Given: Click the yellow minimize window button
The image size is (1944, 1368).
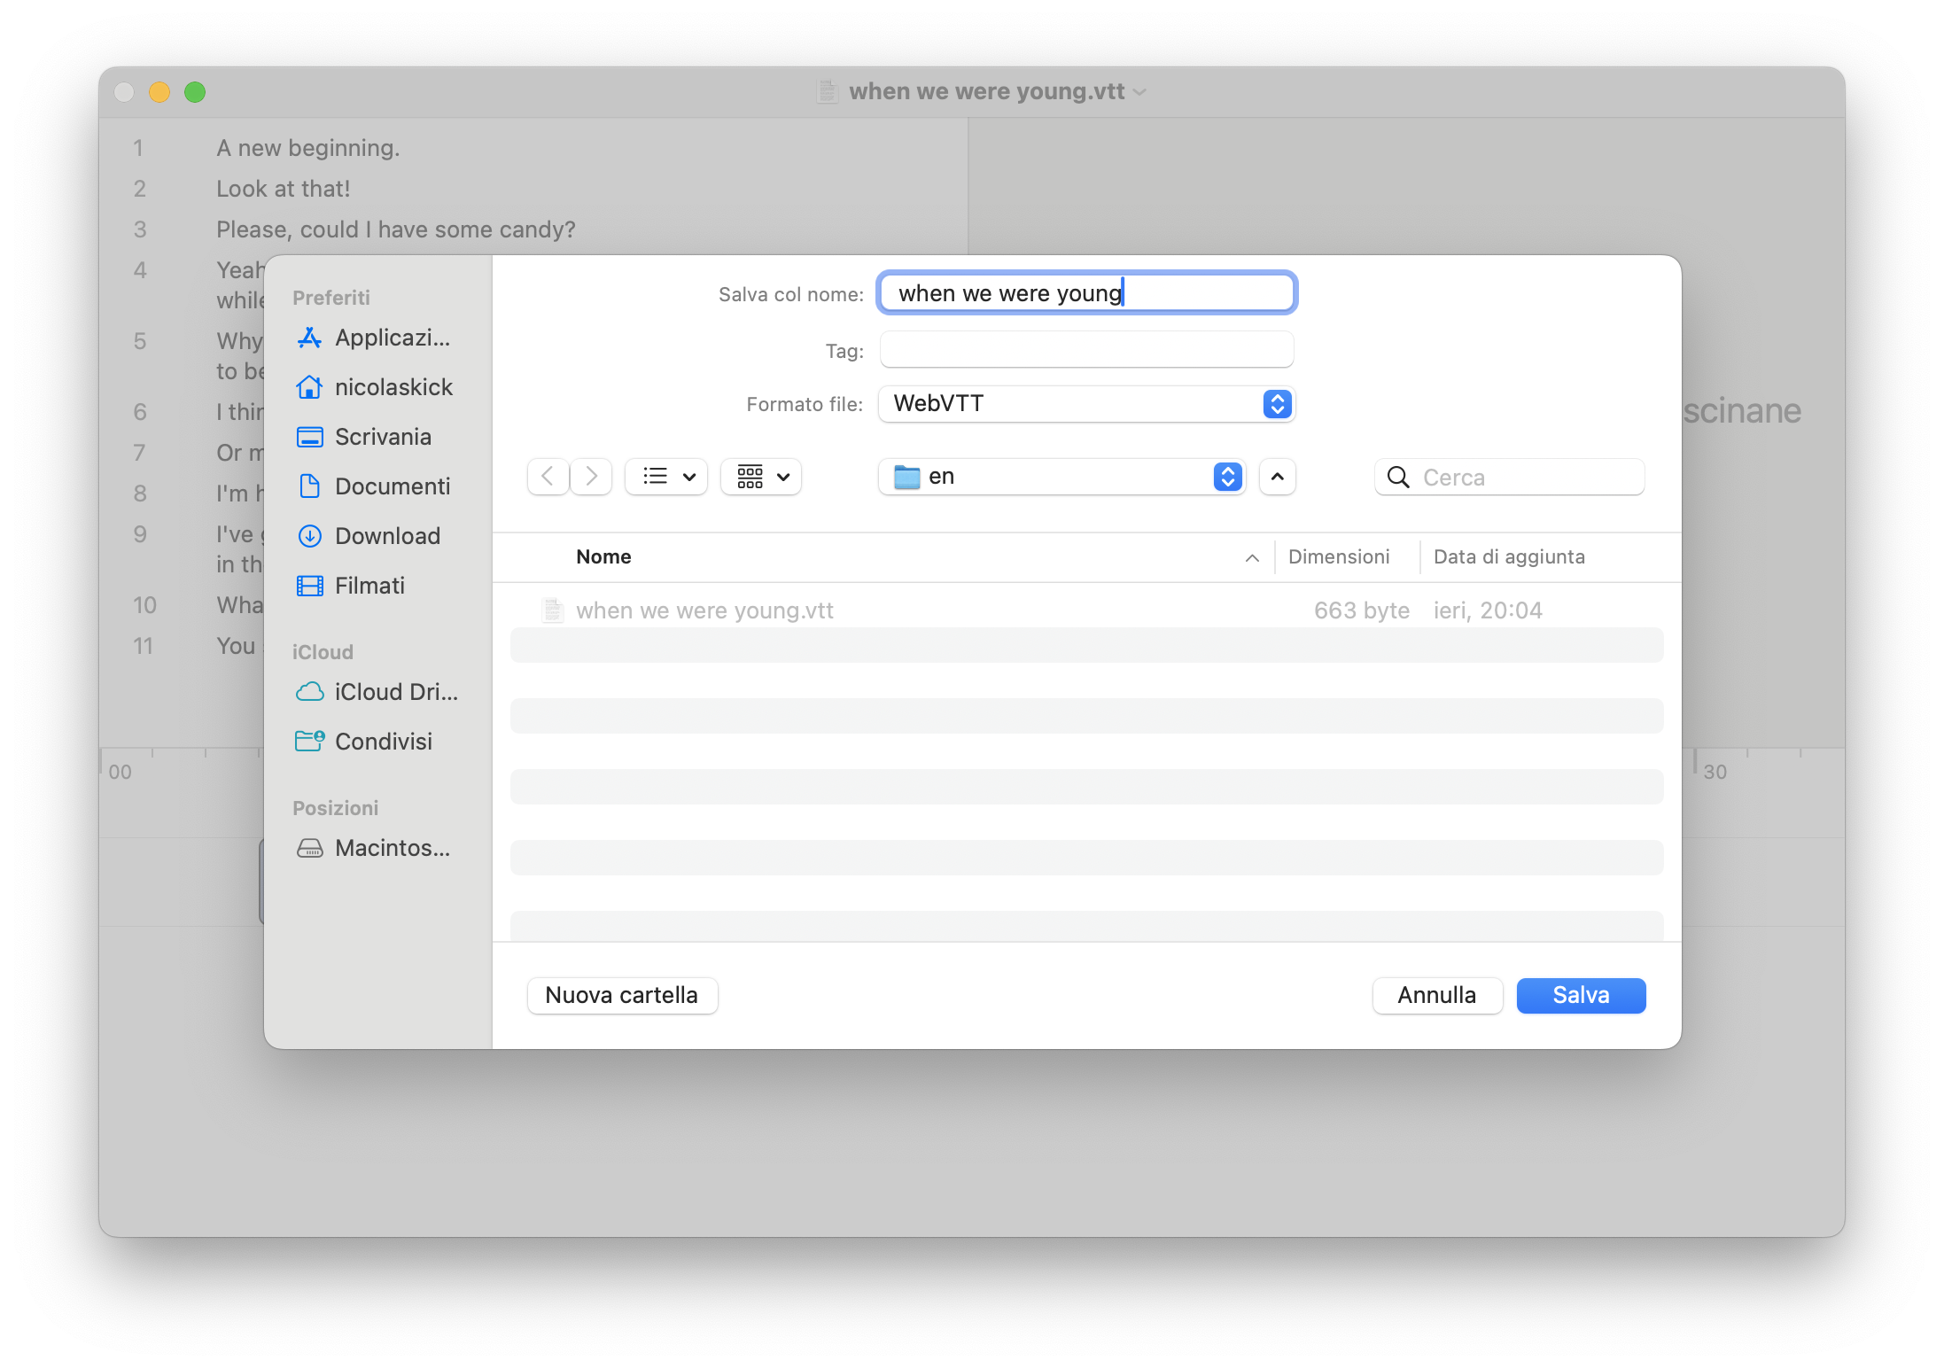Looking at the screenshot, I should click(x=159, y=92).
